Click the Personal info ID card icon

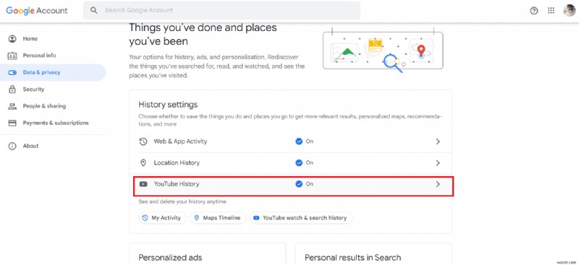pos(12,56)
